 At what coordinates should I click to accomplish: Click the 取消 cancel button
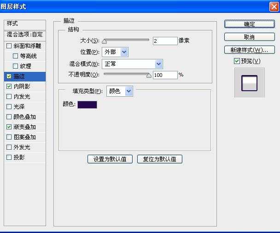pos(249,37)
